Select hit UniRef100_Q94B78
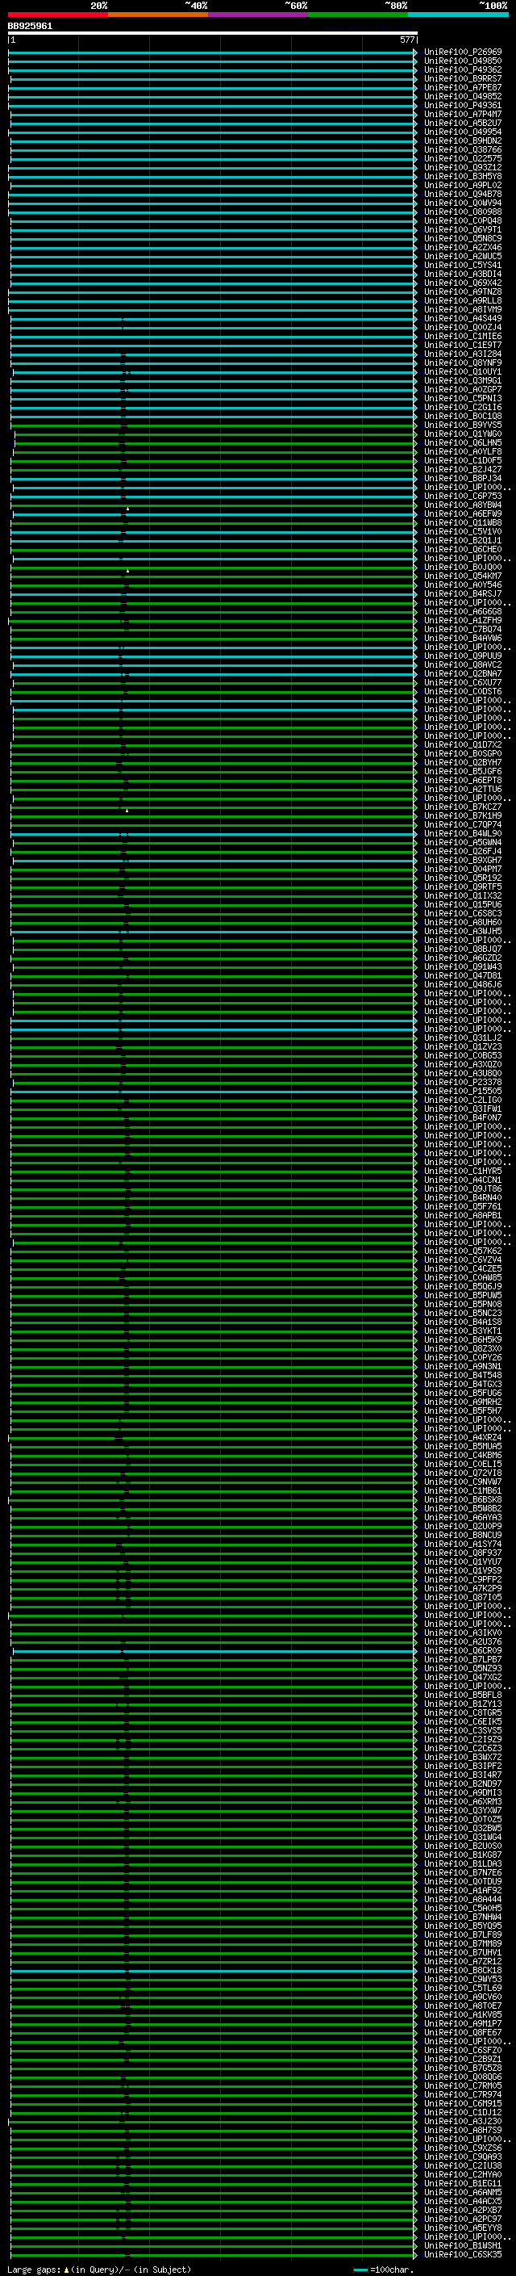 tap(463, 195)
